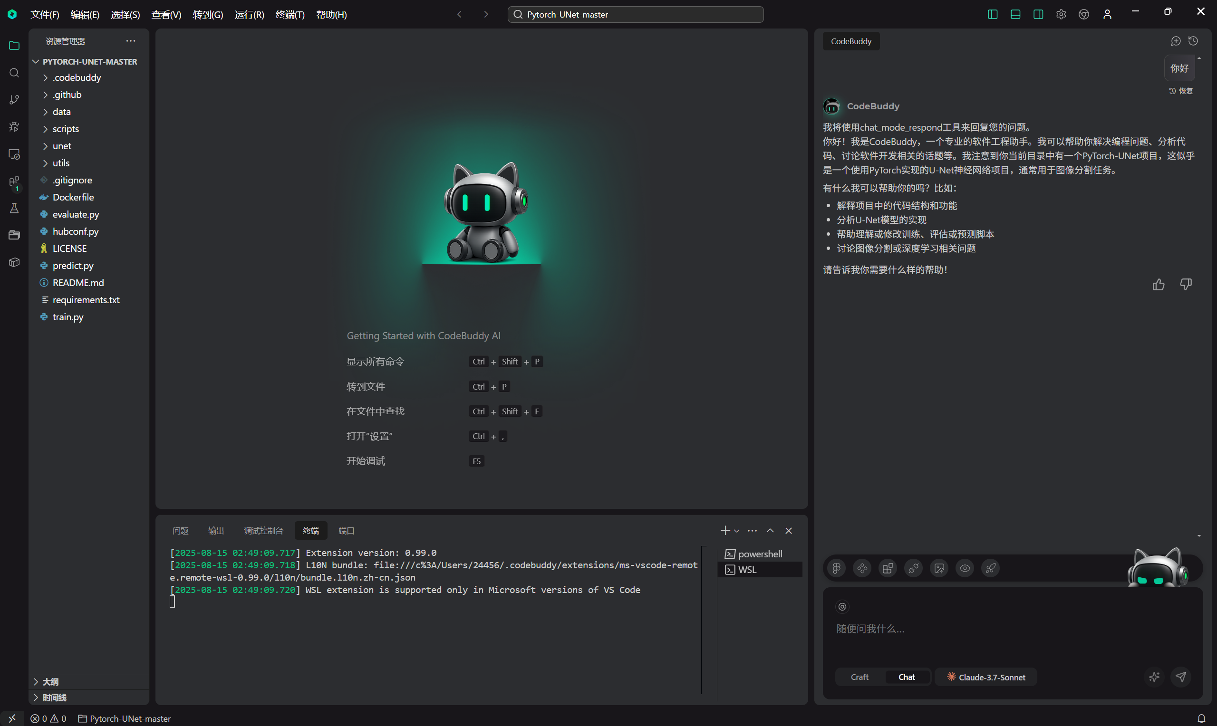The width and height of the screenshot is (1217, 726).
Task: Toggle the primary sidebar layout button
Action: pos(993,15)
